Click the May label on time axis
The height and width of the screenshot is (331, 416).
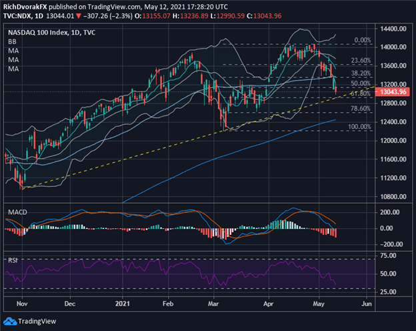click(319, 304)
